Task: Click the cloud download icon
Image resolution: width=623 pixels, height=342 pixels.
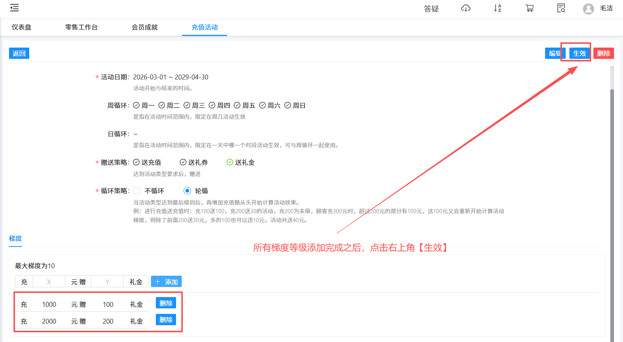Action: tap(465, 8)
